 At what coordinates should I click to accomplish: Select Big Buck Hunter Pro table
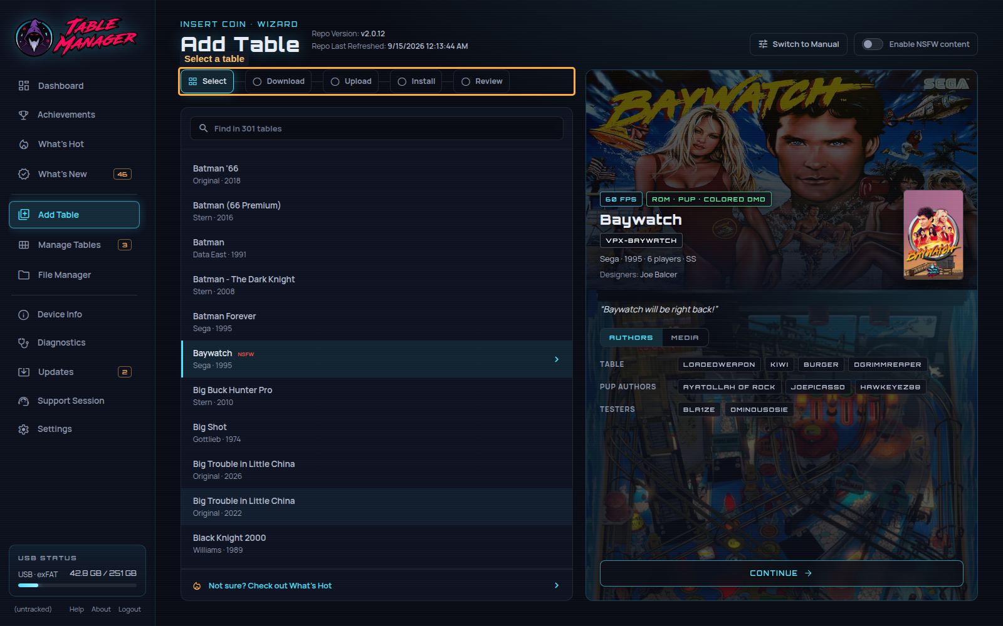click(x=377, y=396)
